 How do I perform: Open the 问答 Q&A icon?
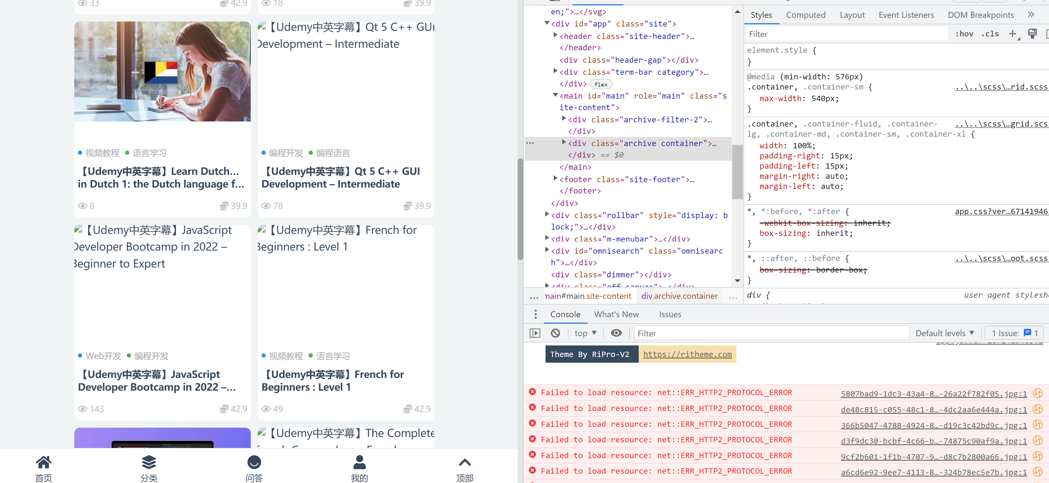click(x=254, y=462)
